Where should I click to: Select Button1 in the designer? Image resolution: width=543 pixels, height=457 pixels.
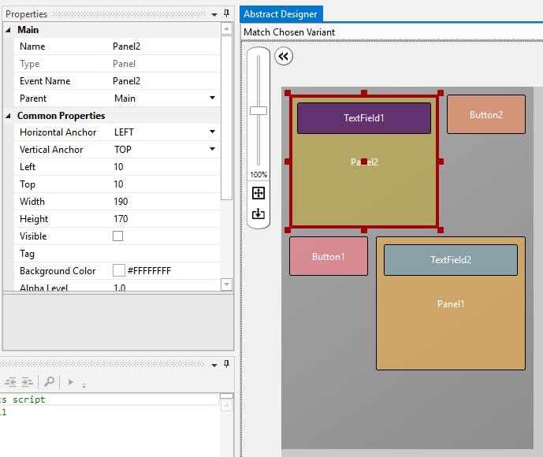tap(328, 256)
